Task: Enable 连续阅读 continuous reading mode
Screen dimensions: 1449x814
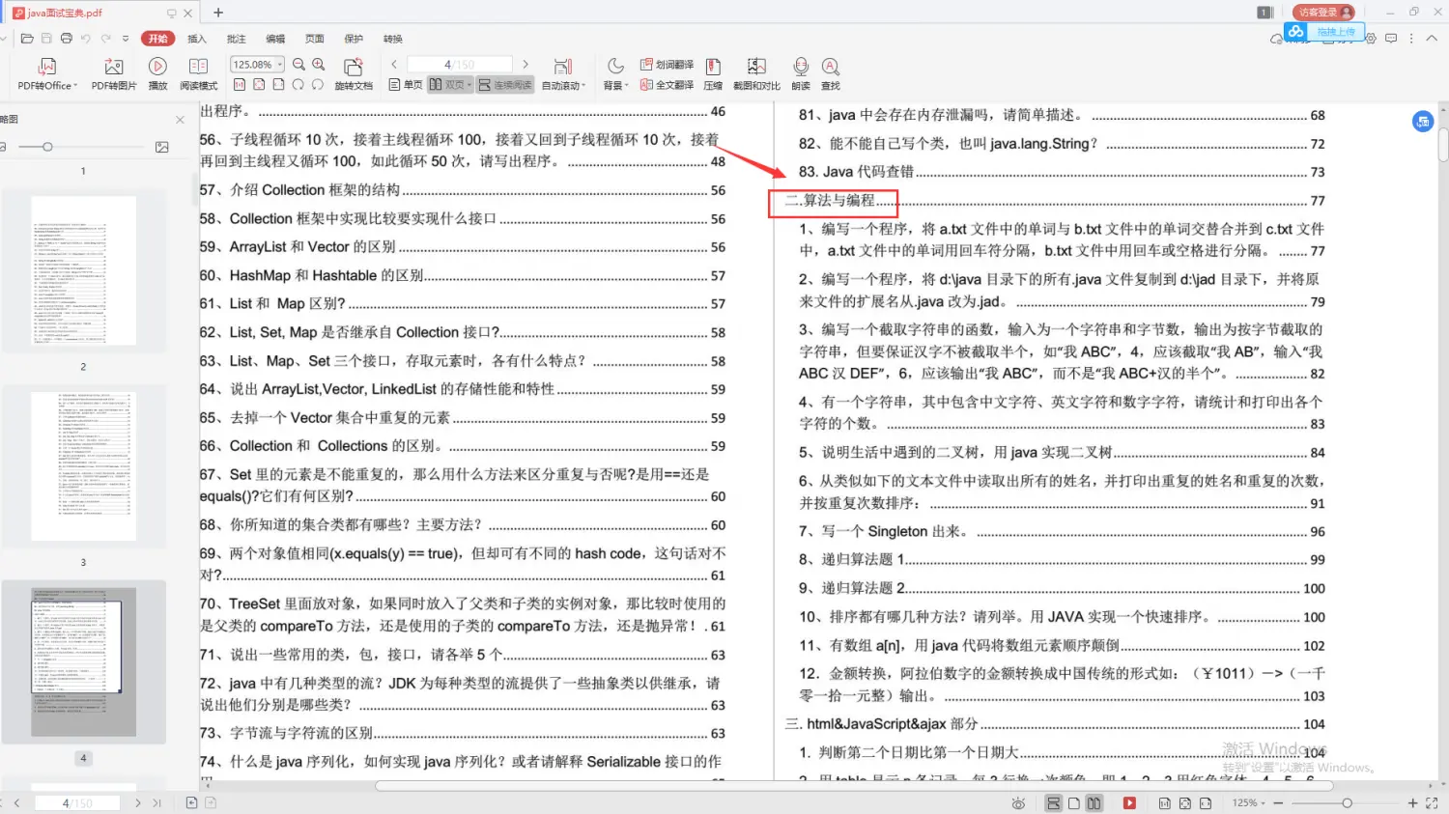Action: click(504, 84)
